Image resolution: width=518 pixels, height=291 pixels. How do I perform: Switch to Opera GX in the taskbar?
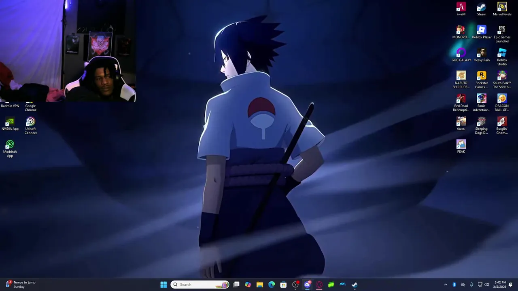pos(319,285)
